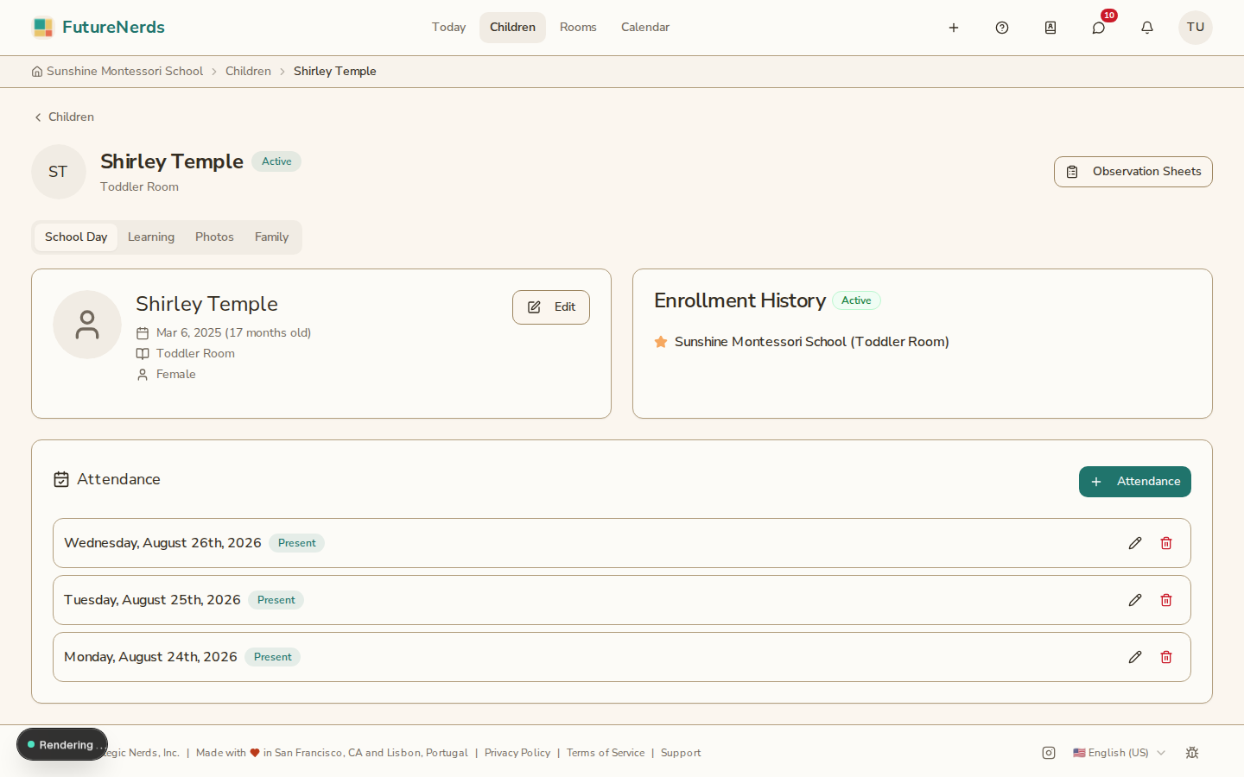The image size is (1244, 777).
Task: Click Sunshine Montessori School breadcrumb
Action: point(124,72)
